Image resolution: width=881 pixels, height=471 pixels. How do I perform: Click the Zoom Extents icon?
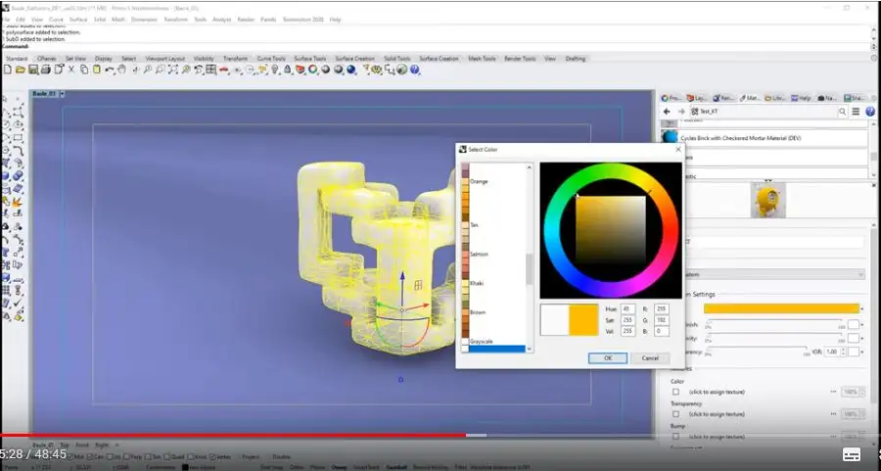[173, 70]
